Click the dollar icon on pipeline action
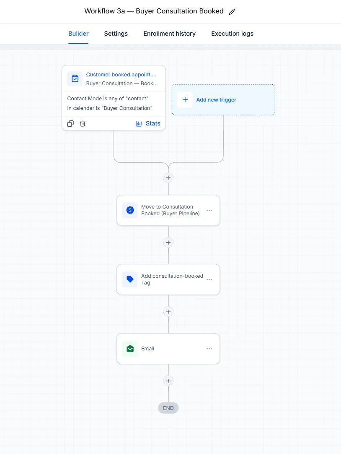This screenshot has width=341, height=454. pos(130,210)
